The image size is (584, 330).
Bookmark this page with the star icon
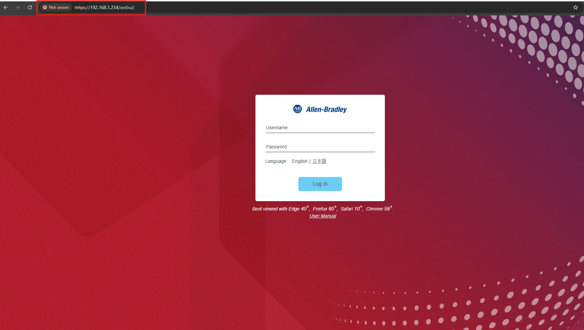tap(576, 7)
